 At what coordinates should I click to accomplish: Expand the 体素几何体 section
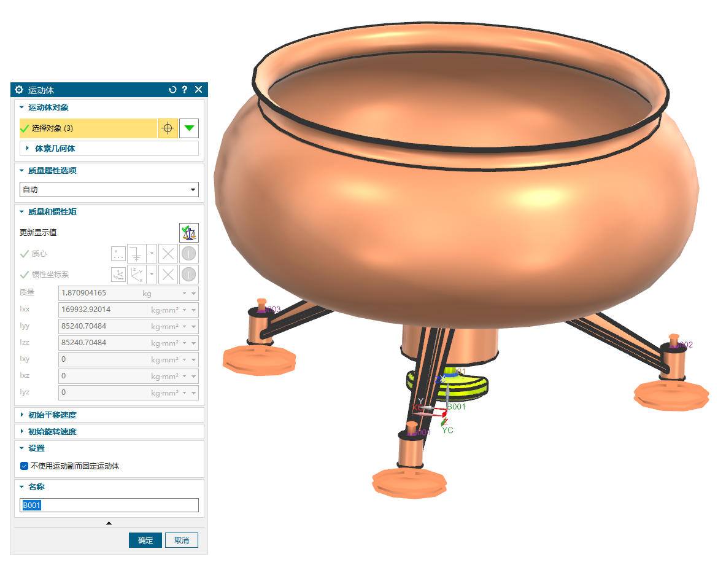(55, 149)
